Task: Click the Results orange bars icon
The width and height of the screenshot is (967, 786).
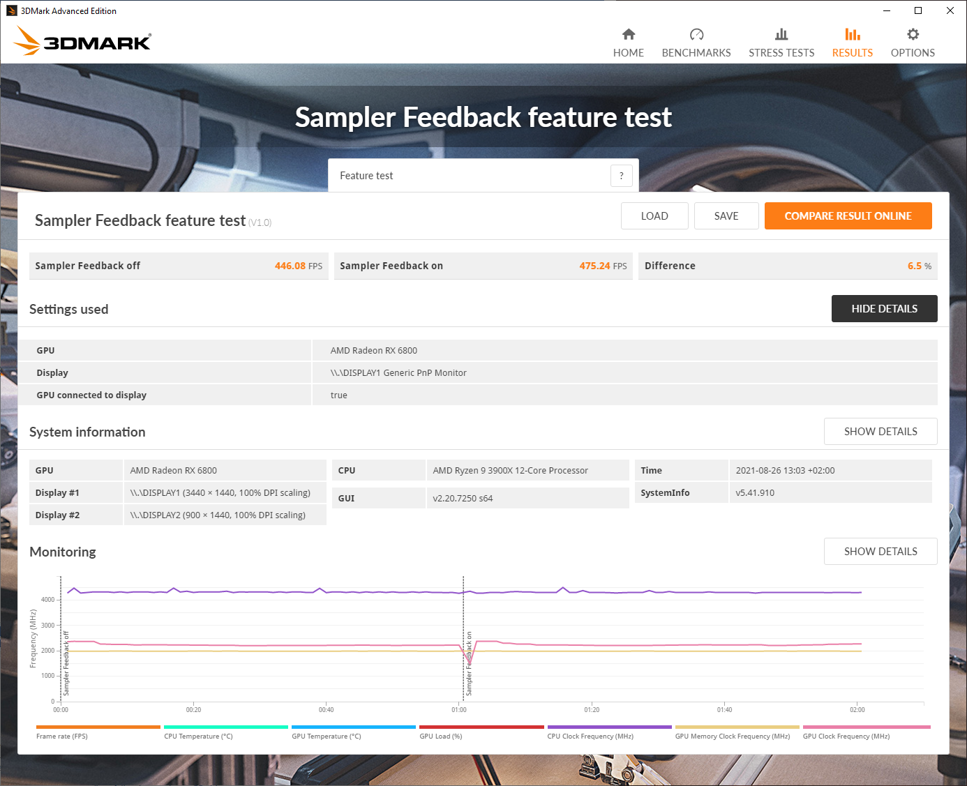Action: pyautogui.click(x=853, y=34)
